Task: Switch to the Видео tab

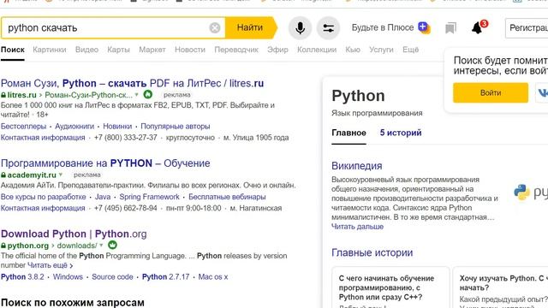Action: 86,50
